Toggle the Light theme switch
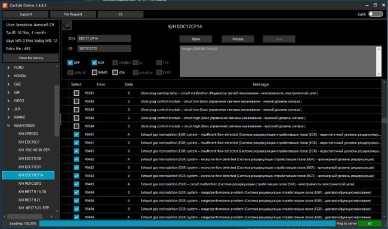This screenshot has height=229, width=388. [x=375, y=14]
